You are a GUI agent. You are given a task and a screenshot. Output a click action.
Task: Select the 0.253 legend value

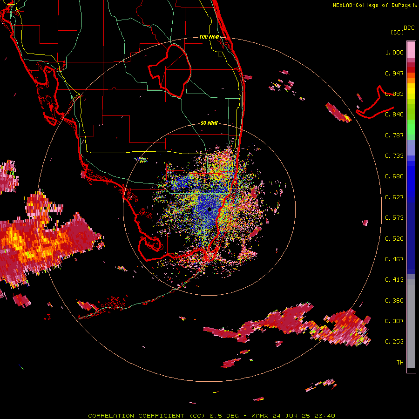394,342
